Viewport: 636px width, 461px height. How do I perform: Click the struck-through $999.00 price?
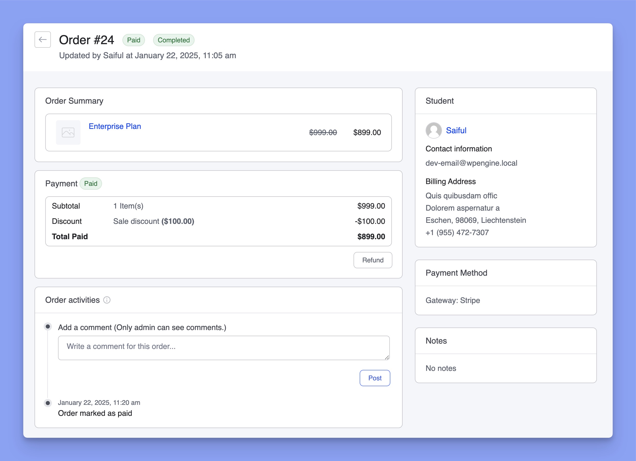pyautogui.click(x=323, y=132)
